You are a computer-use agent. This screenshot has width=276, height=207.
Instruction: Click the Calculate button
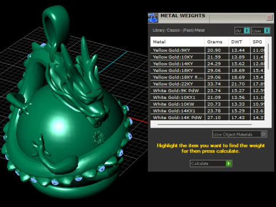(x=211, y=163)
